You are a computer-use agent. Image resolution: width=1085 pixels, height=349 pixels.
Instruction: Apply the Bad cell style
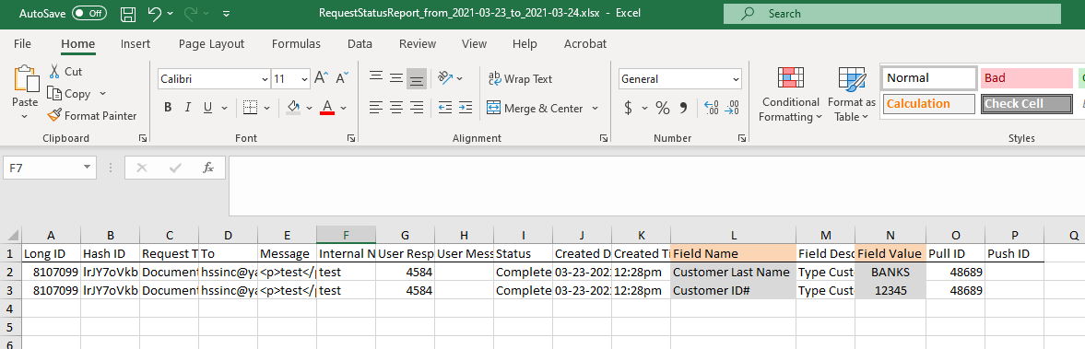coord(1026,78)
